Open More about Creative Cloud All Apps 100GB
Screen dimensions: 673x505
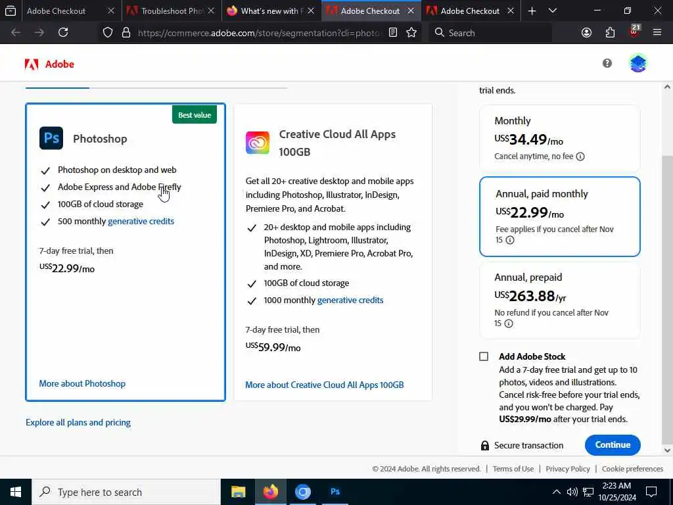click(x=325, y=385)
